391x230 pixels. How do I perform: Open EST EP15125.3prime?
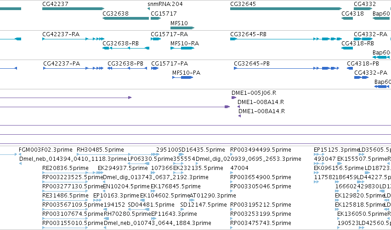coord(336,150)
